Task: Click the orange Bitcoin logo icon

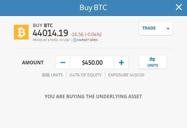Action: coord(21,32)
